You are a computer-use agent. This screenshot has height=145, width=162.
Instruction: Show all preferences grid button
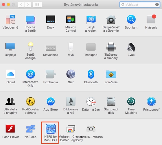pyautogui.click(x=37, y=4)
